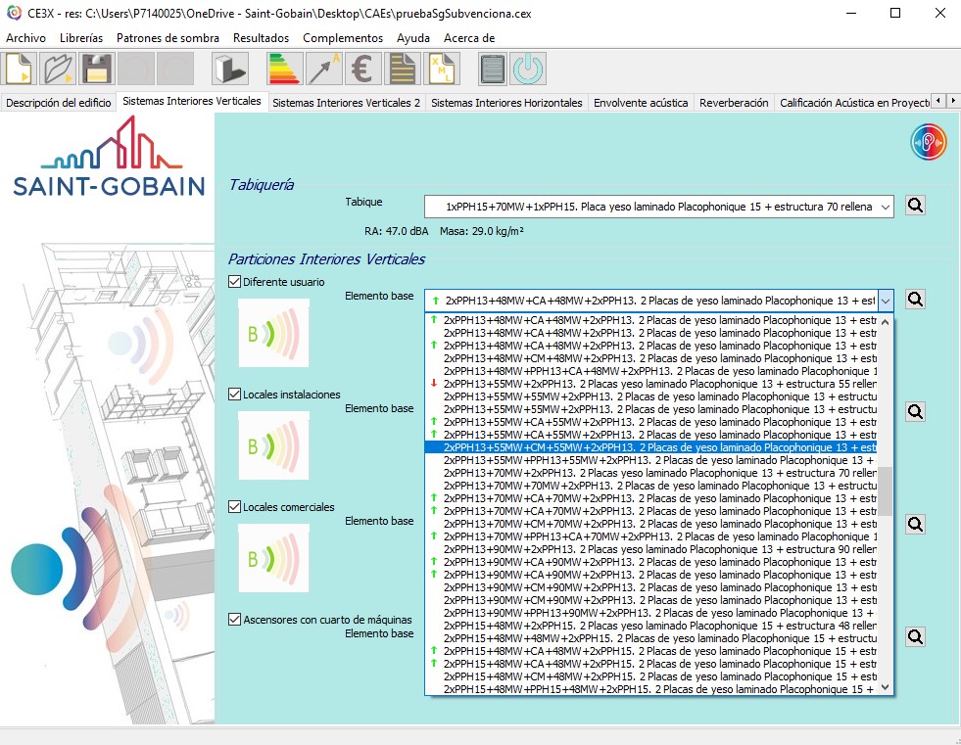
Task: Click the magnifier next to Tabique dropdown
Action: 915,207
